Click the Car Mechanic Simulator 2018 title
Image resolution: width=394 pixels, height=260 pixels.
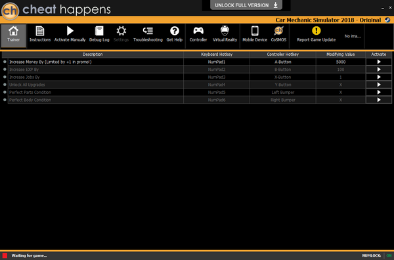(x=328, y=20)
